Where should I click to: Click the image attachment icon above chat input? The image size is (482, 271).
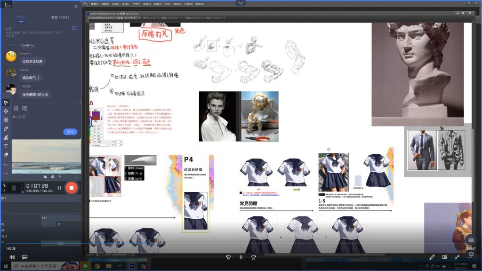point(16,108)
